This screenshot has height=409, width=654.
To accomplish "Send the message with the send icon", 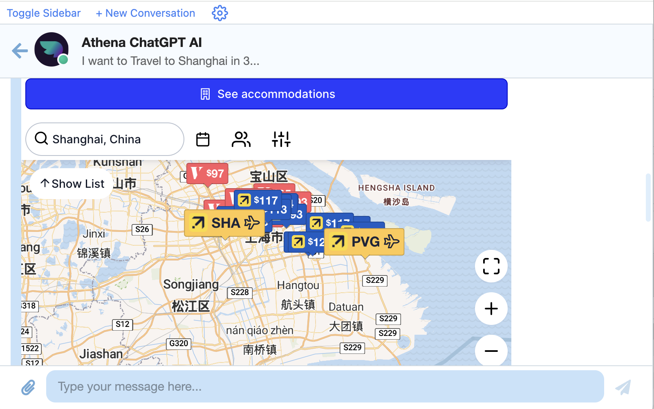I will (623, 386).
